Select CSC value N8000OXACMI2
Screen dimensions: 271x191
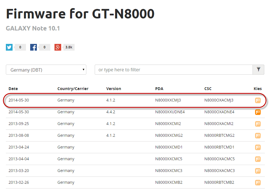pyautogui.click(x=219, y=124)
